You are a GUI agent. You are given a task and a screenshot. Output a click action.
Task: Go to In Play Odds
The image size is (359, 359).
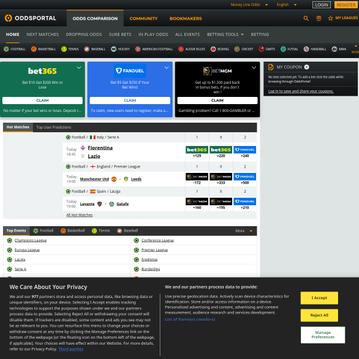point(153,35)
